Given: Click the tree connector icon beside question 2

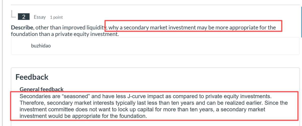Looking at the screenshot, I should 14,15.
